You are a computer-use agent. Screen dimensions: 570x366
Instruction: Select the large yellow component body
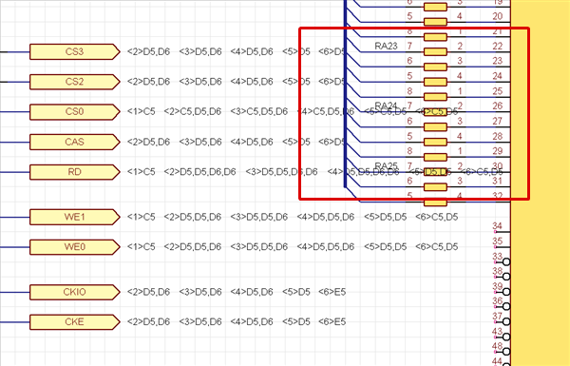541,183
